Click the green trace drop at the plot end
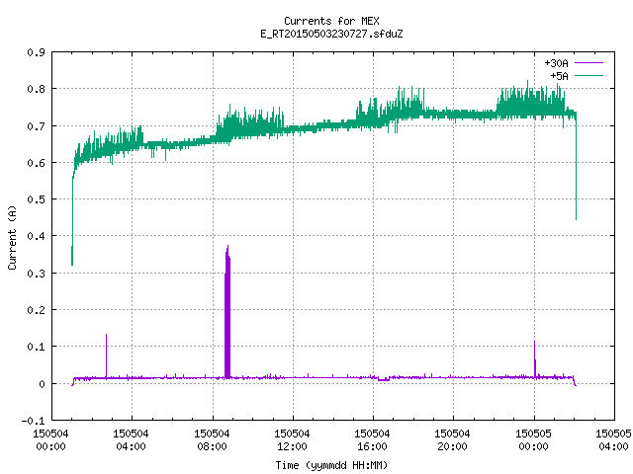Screen dimensions: 633x474 (576, 166)
